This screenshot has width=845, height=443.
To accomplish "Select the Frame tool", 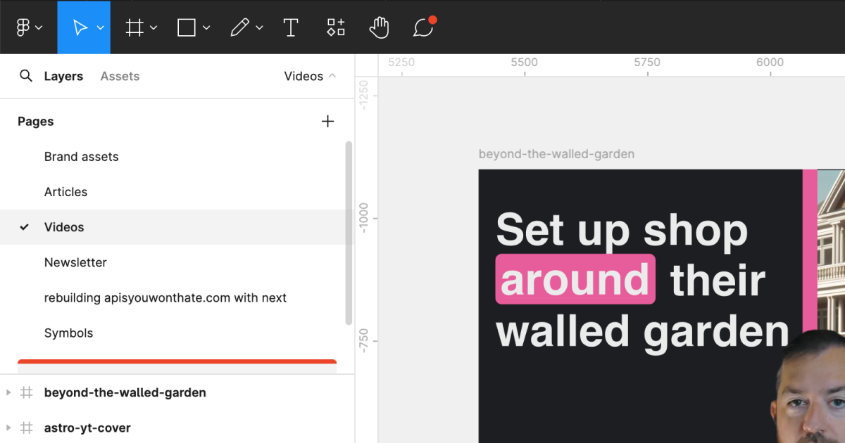I will point(134,27).
